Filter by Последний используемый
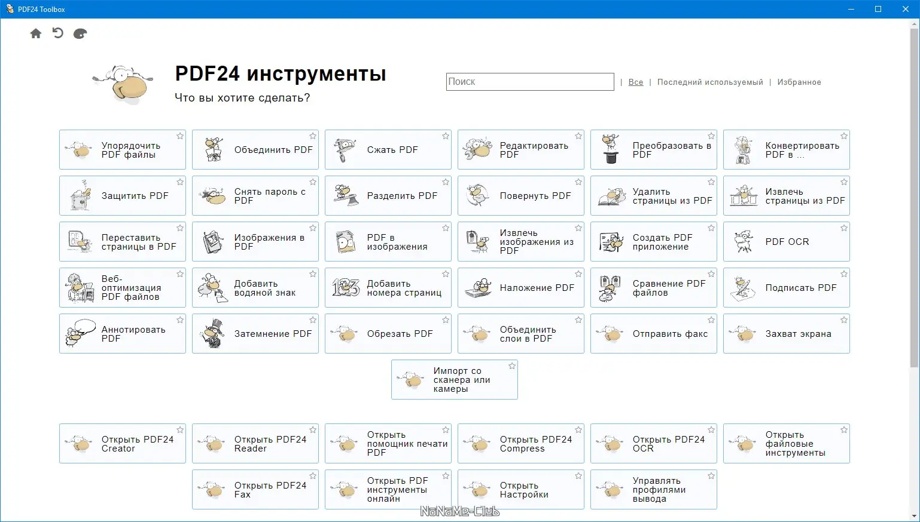The width and height of the screenshot is (920, 522). [710, 82]
